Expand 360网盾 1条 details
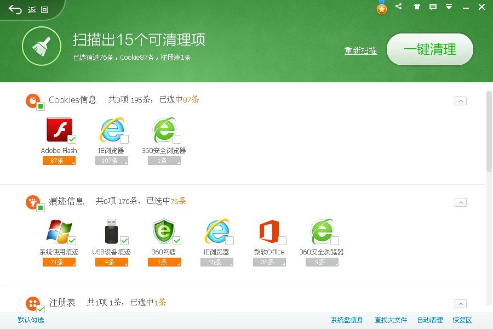Viewport: 493px width, 329px height. tap(164, 262)
